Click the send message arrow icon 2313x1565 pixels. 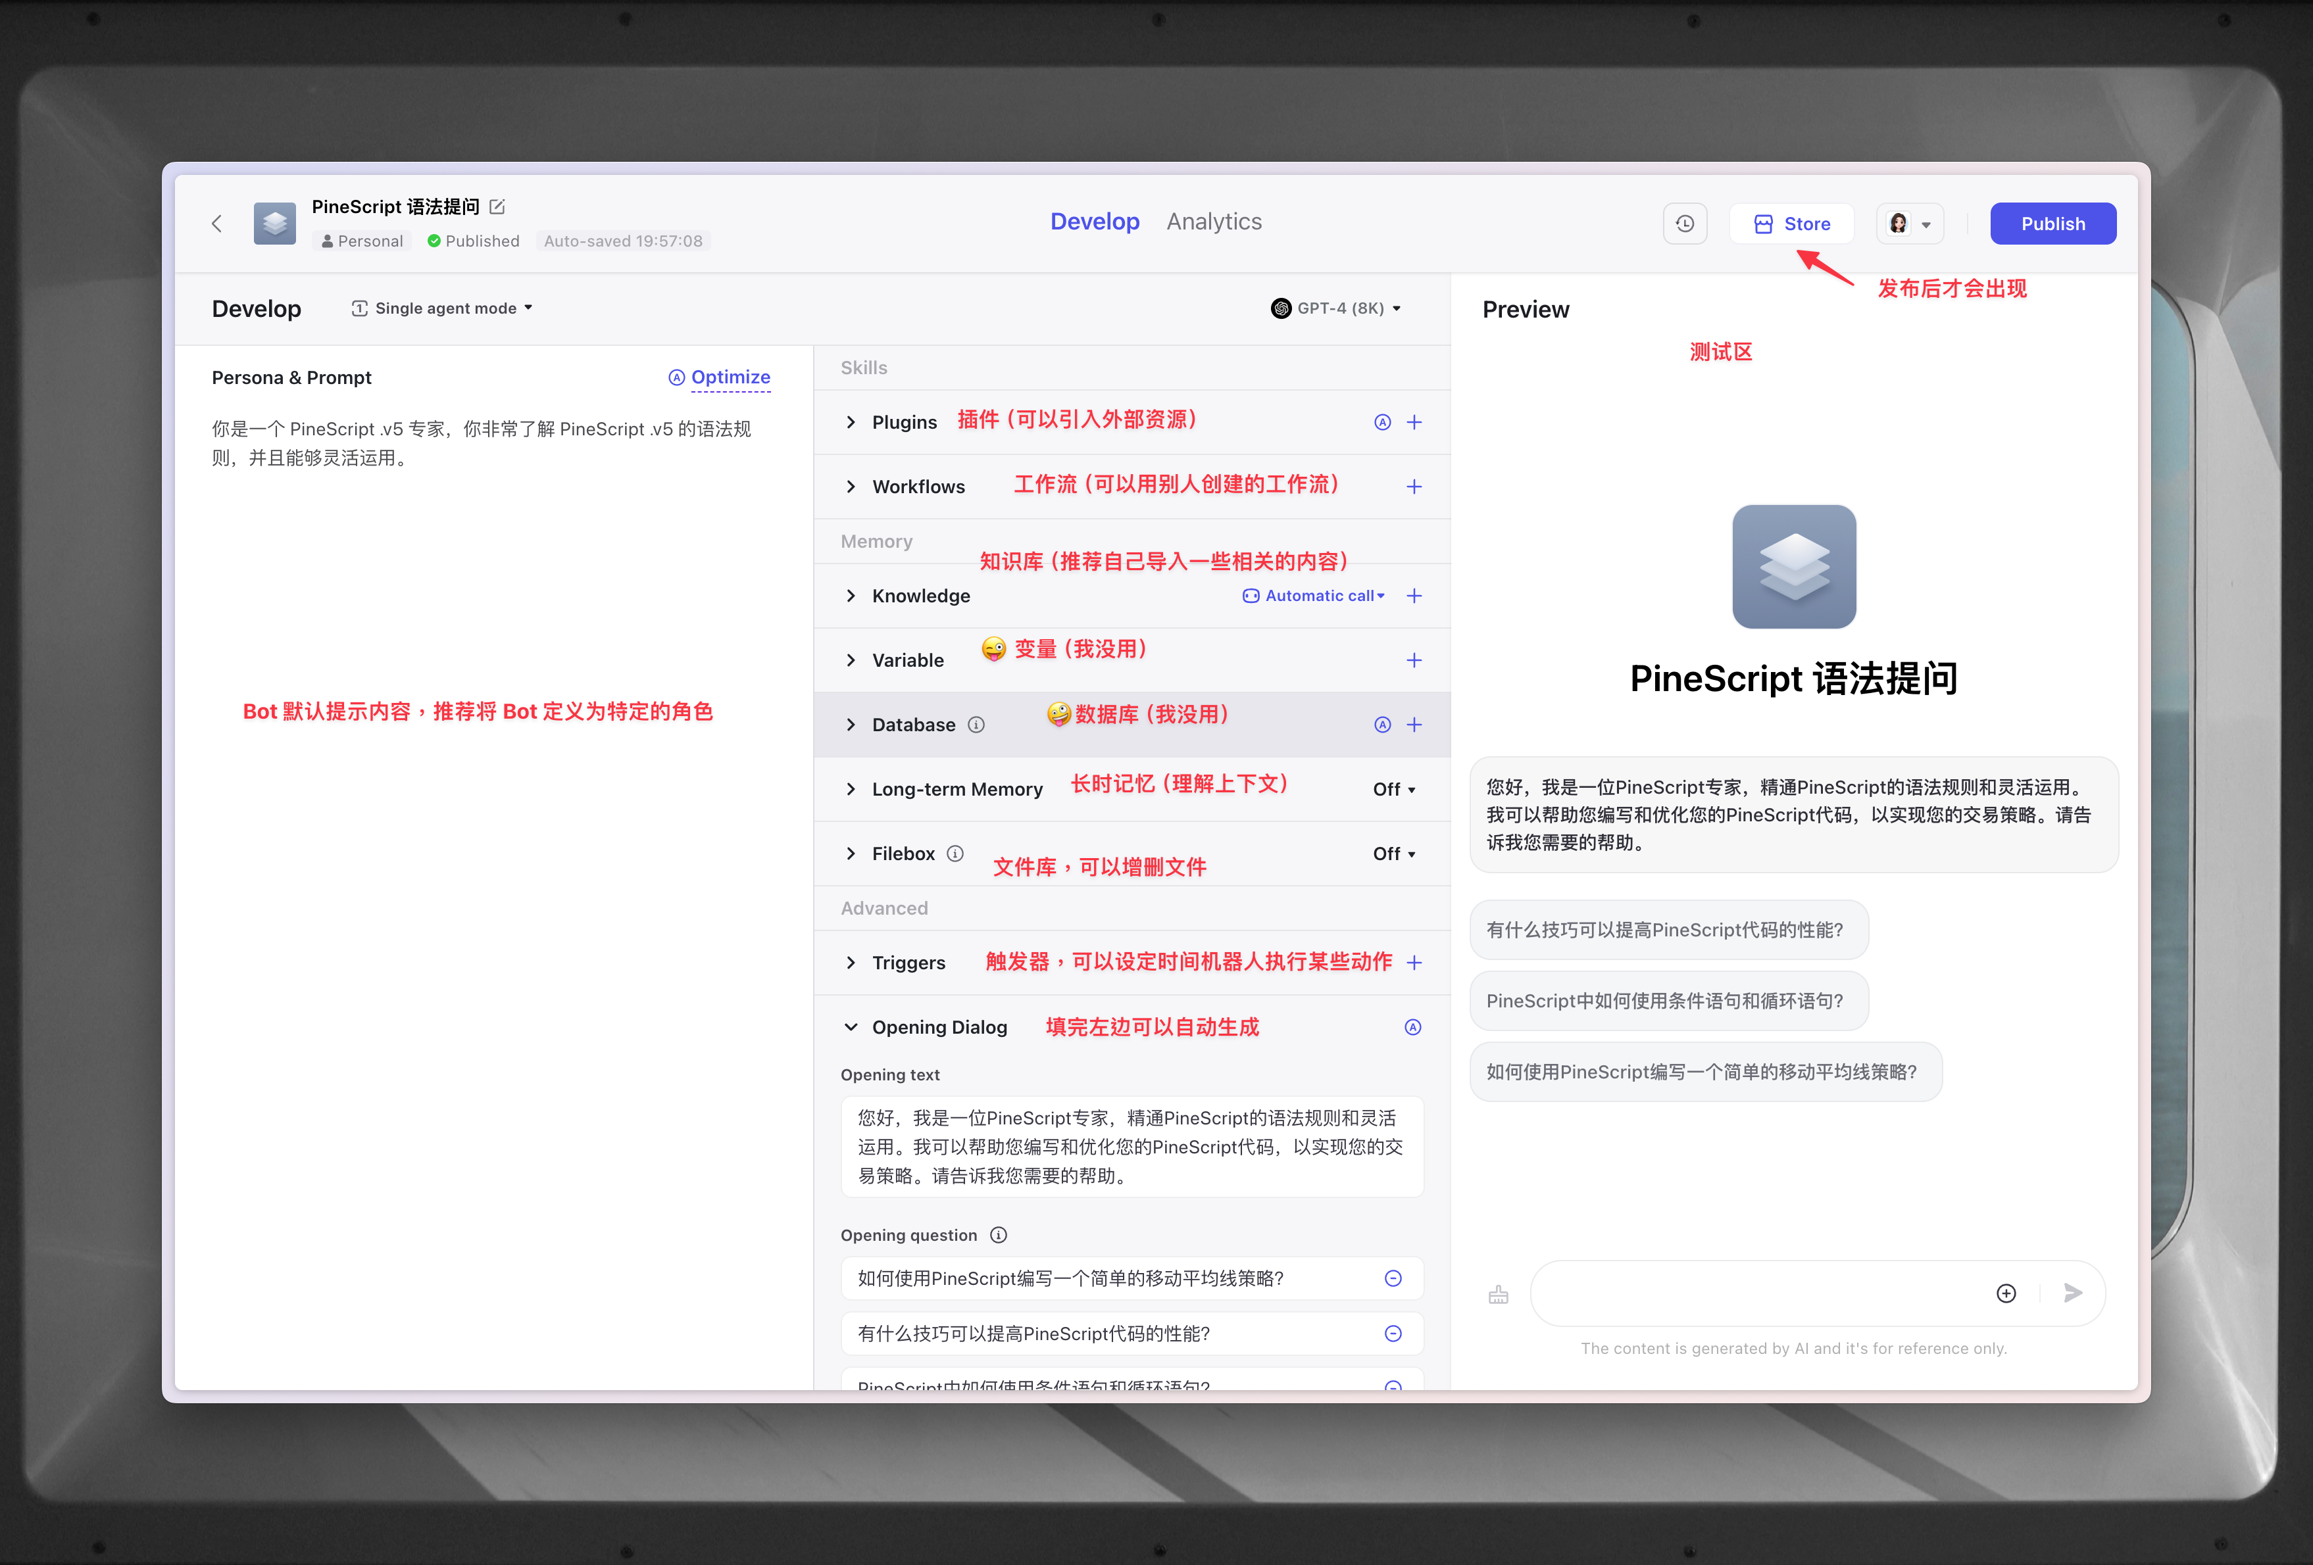pyautogui.click(x=2073, y=1293)
